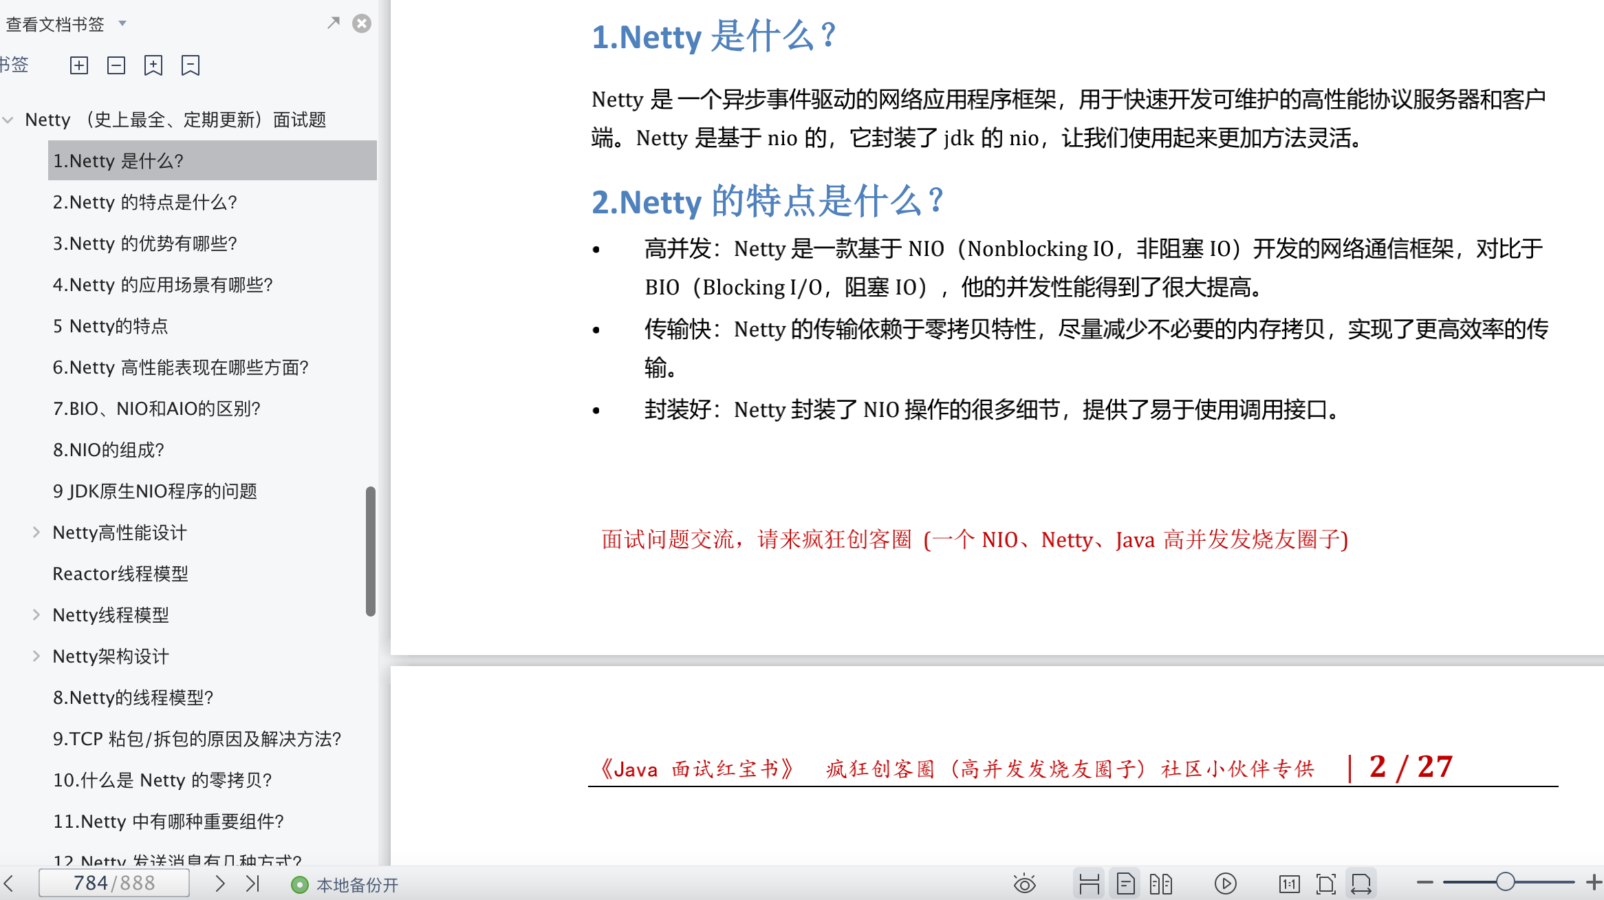
Task: Click the remove bookmark icon
Action: point(191,65)
